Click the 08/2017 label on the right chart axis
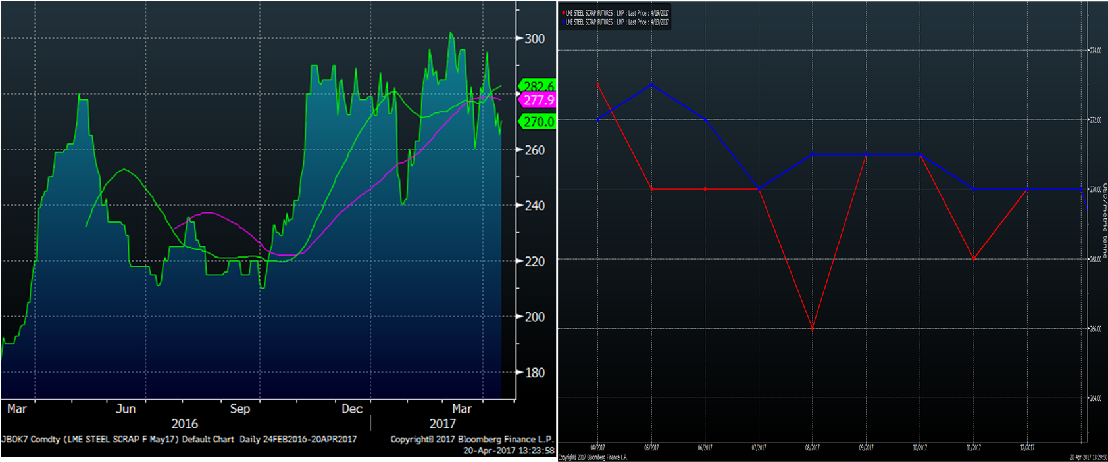Viewport: 1108px width, 462px height. [813, 448]
